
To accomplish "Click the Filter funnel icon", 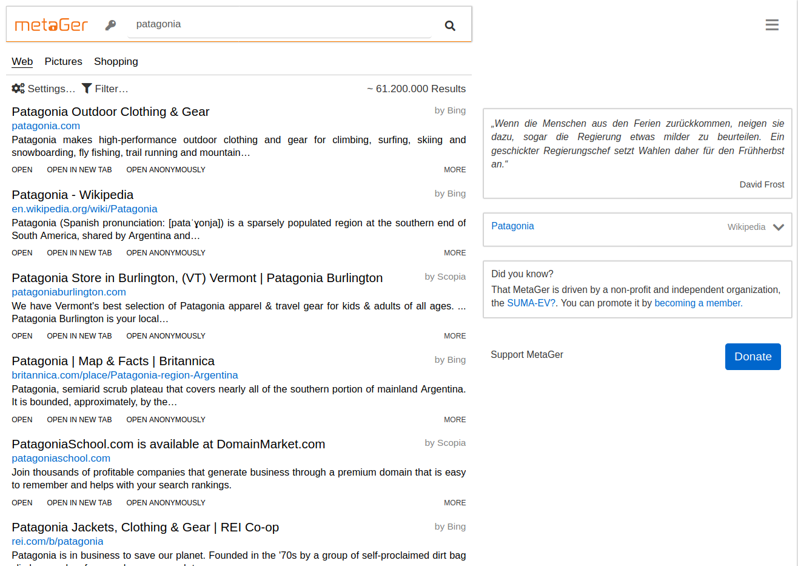I will (87, 89).
